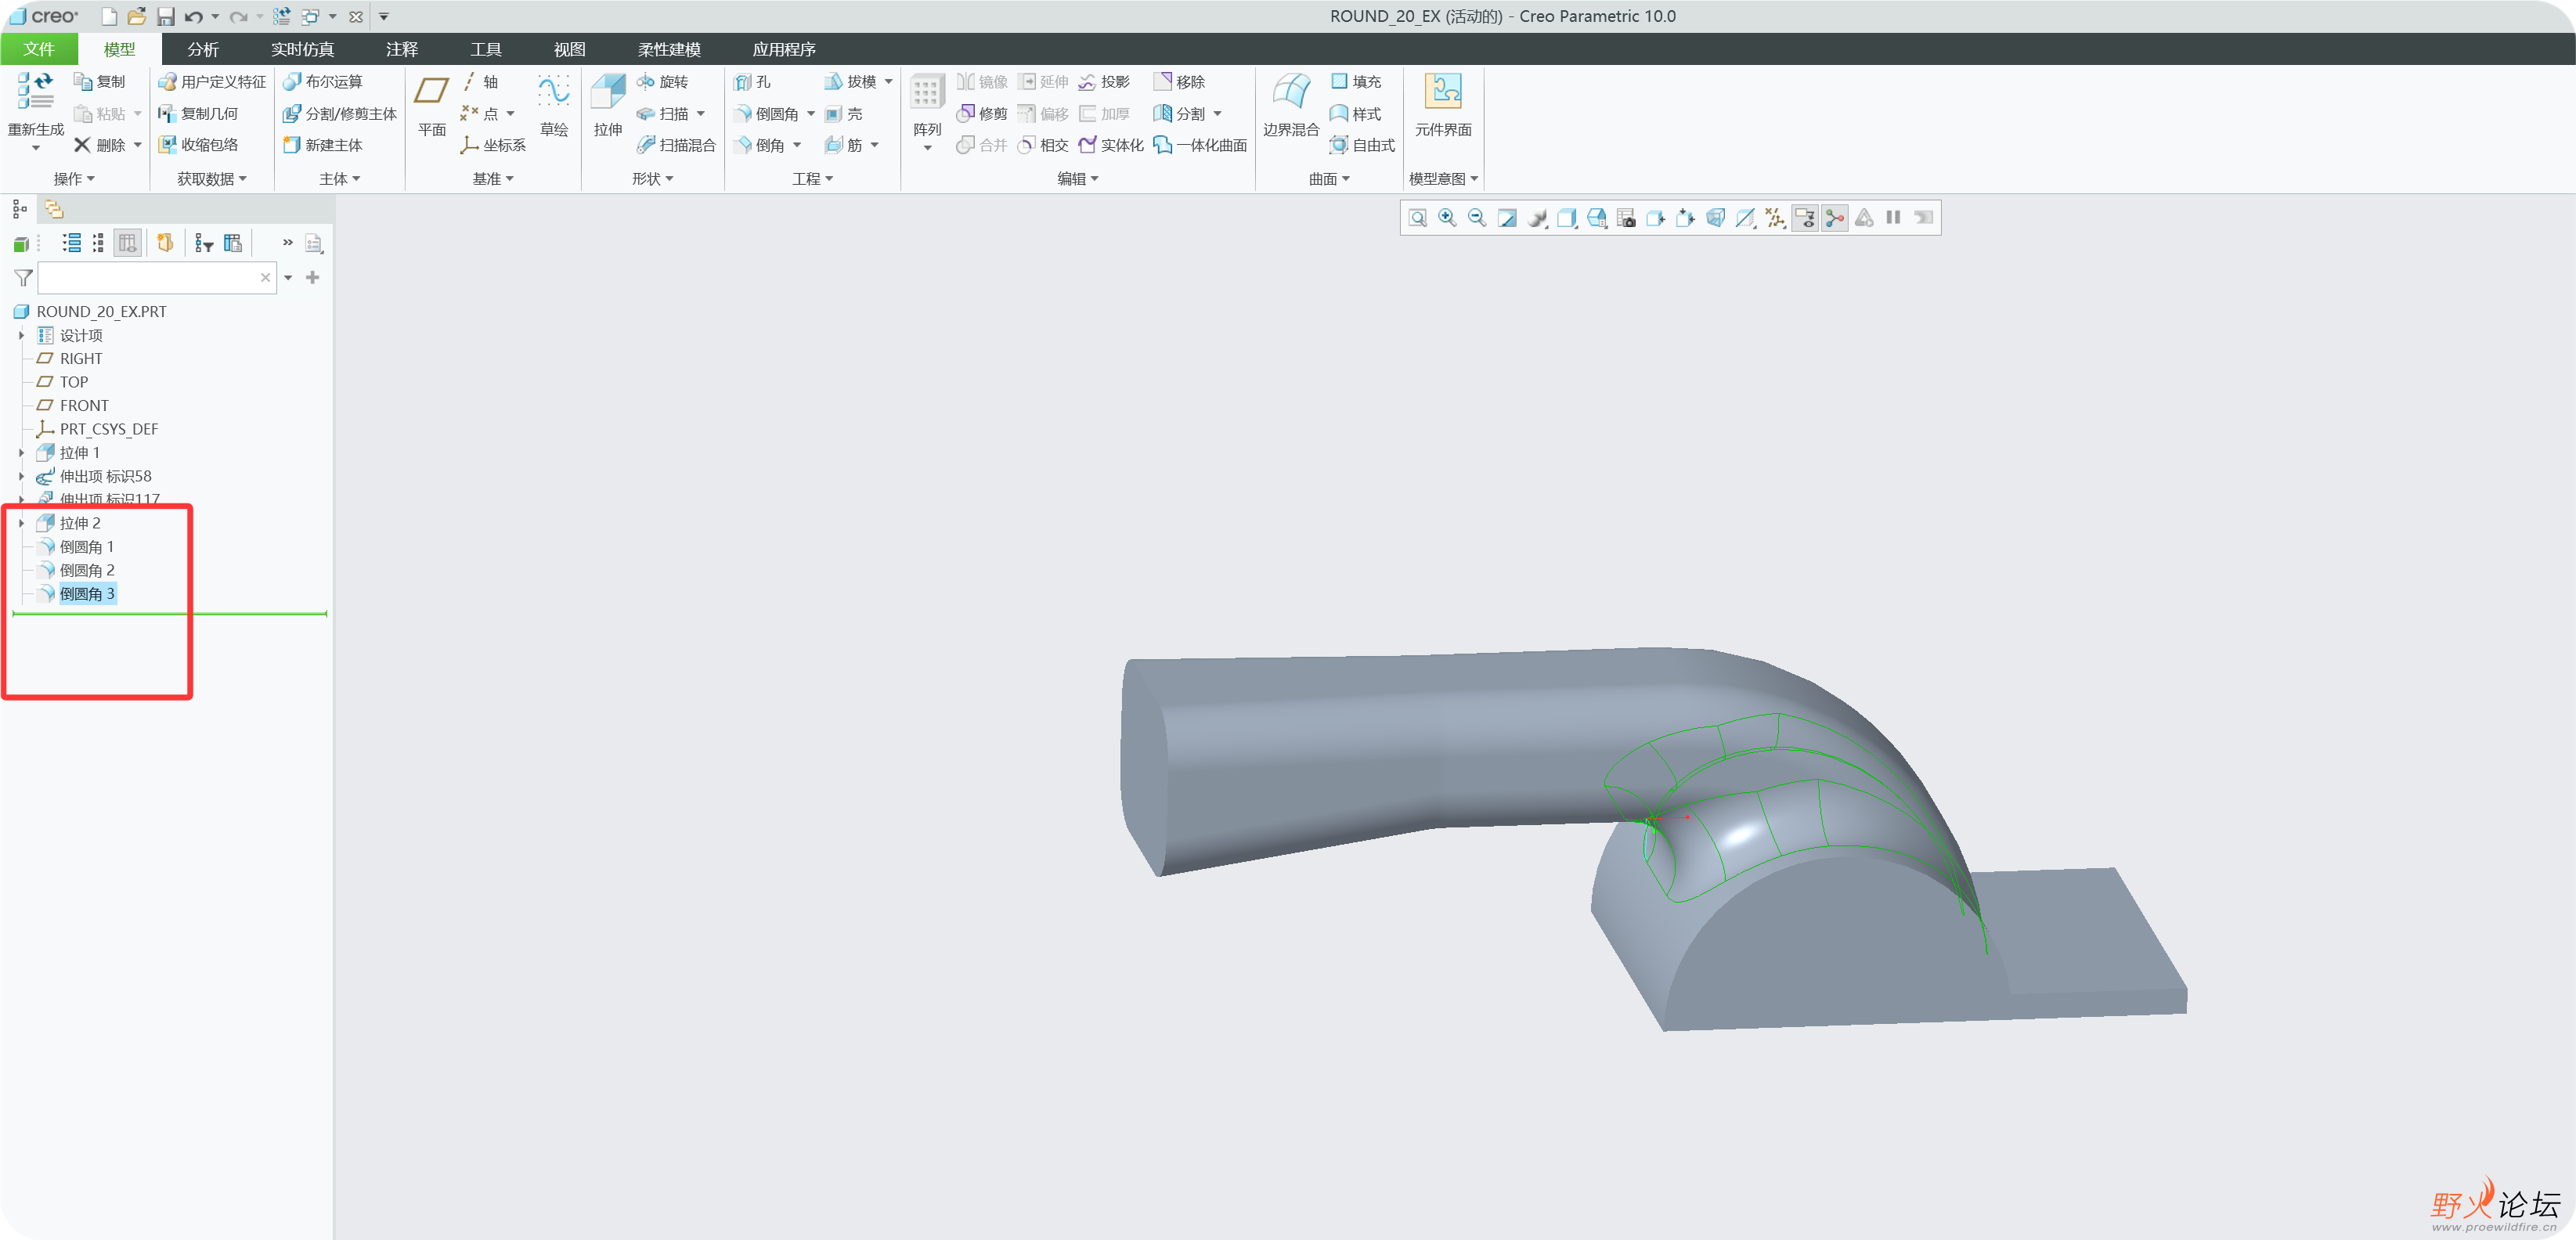
Task: Select the Sketch (草绘) tool
Action: pos(553,105)
